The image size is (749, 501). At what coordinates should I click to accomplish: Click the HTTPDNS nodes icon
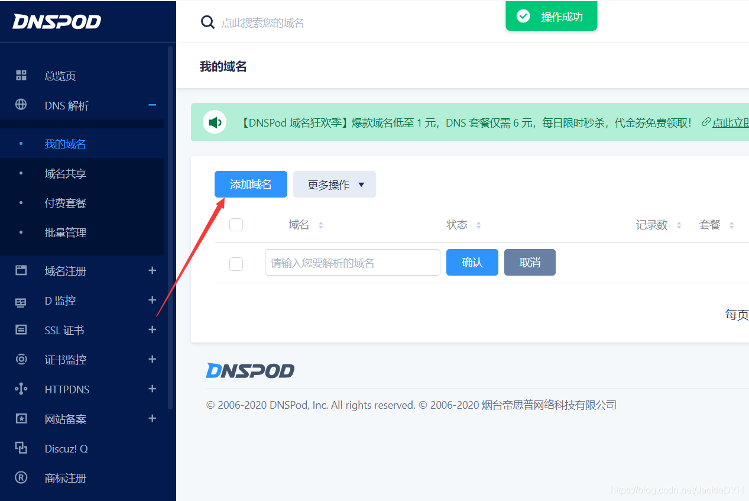pos(21,389)
